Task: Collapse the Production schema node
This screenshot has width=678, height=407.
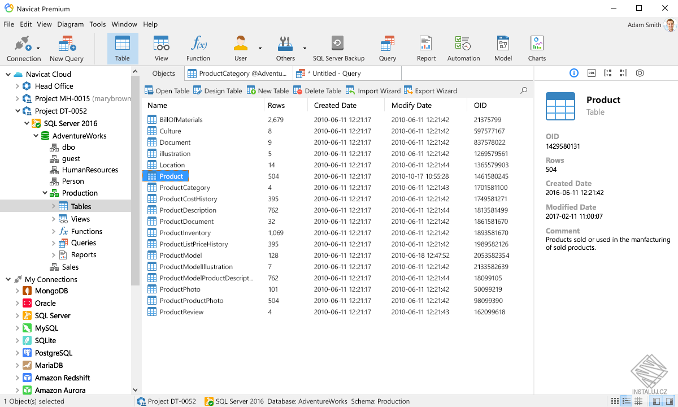Action: [45, 193]
